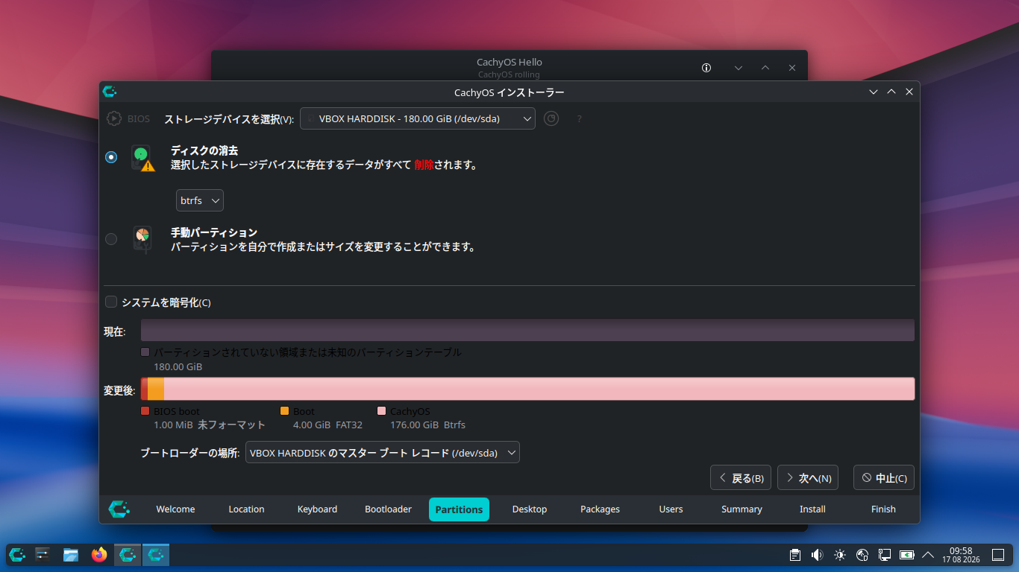
Task: Go to the Users step
Action: tap(671, 509)
